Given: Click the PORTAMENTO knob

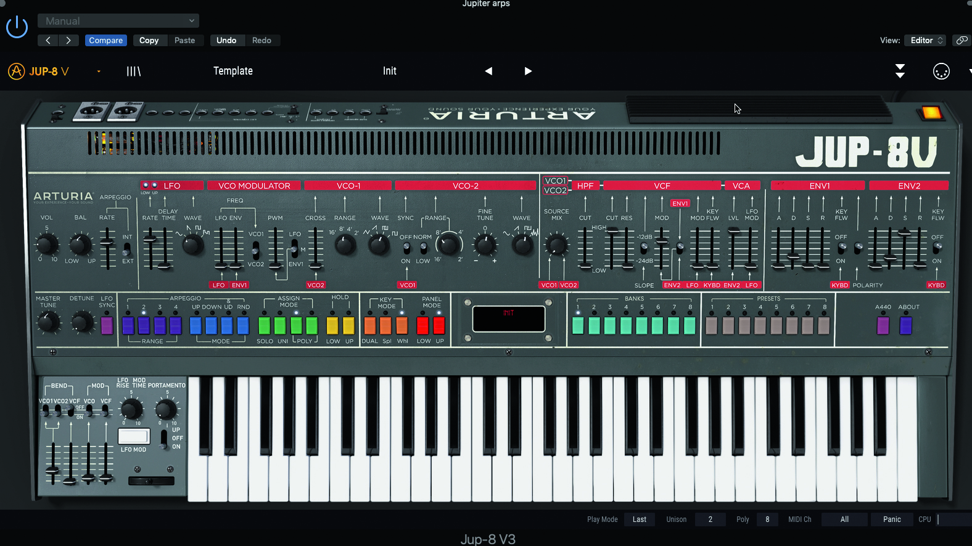Looking at the screenshot, I should pos(165,409).
